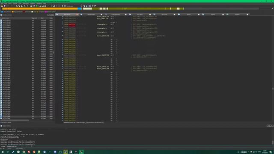Sort by the Segment column header
274x154 pixels.
[36, 18]
